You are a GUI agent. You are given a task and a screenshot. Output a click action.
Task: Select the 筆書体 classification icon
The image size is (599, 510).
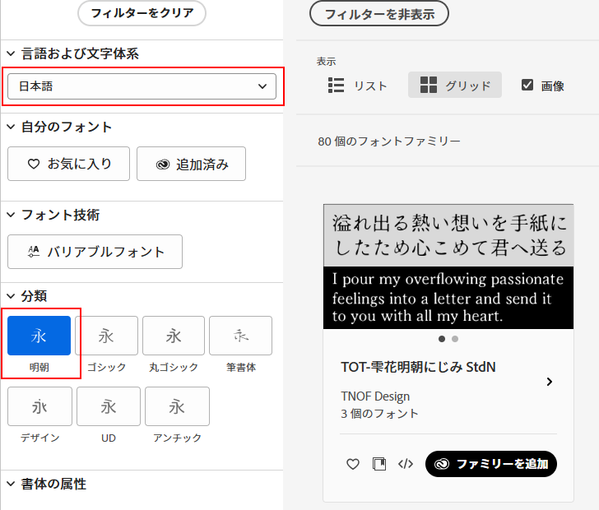[240, 336]
